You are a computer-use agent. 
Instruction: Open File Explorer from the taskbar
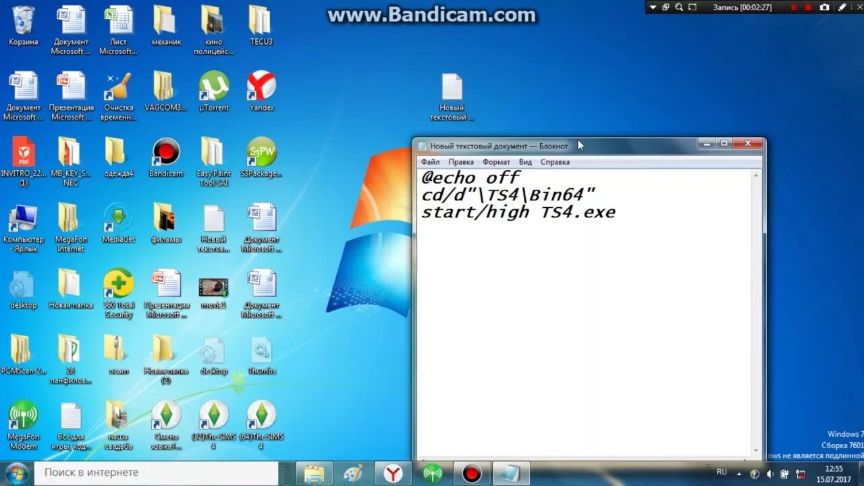tap(314, 474)
